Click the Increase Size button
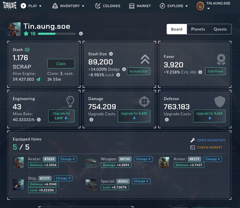Screen dimensions: 240x208 (138, 71)
